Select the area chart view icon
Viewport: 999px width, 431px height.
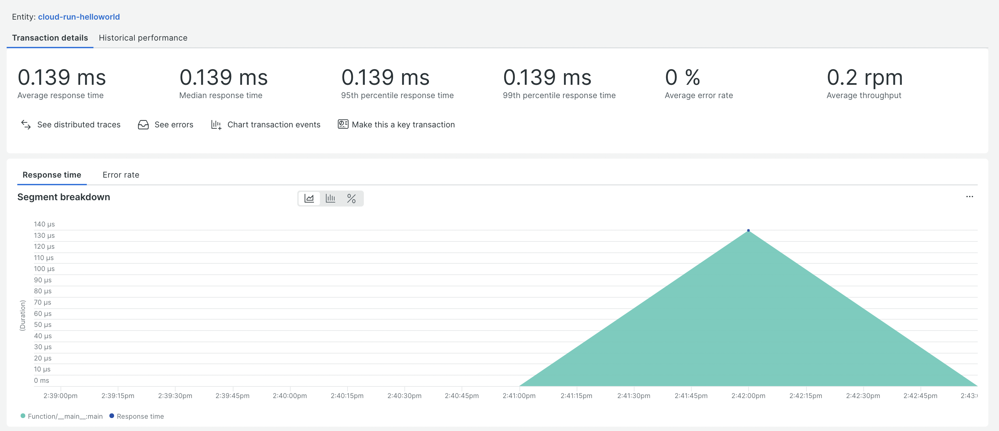pyautogui.click(x=310, y=198)
